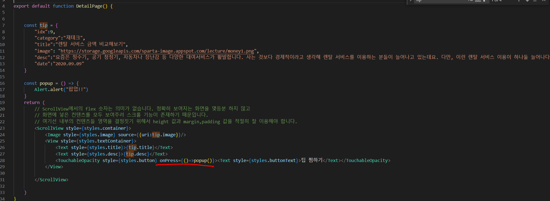Click the comment beginning '// 화면에 넣은 컨텐츠를'
Viewport: 550px width, 201px height.
[x=121, y=115]
